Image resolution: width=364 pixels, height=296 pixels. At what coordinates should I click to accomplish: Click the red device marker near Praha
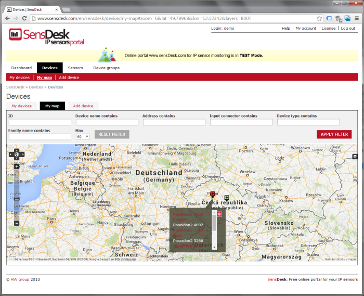coord(212,194)
